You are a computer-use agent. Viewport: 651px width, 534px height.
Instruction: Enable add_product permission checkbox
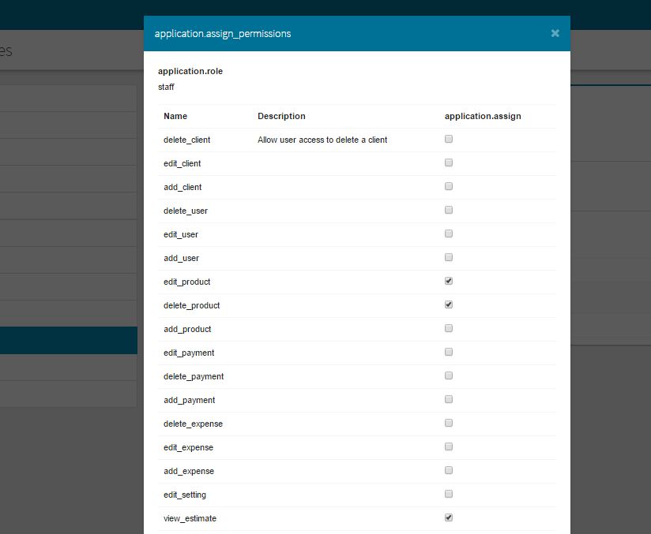[449, 328]
